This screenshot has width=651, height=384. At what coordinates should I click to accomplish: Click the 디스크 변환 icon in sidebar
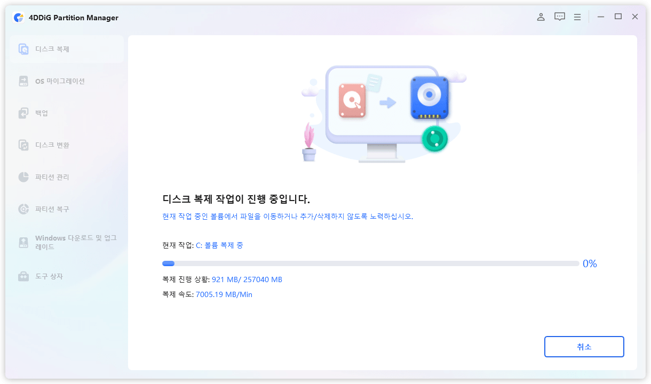[x=23, y=145]
